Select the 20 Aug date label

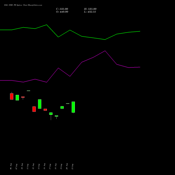click(67, 166)
